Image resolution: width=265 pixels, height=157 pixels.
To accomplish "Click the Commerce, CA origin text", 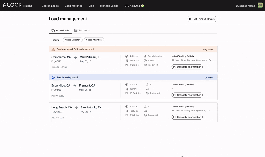I will click(61, 57).
